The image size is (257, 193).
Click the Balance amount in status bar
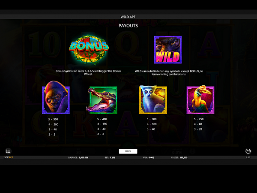click(x=84, y=157)
